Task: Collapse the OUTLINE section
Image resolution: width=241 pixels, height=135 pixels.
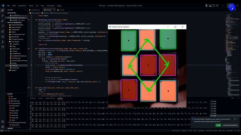Action: click(10, 94)
